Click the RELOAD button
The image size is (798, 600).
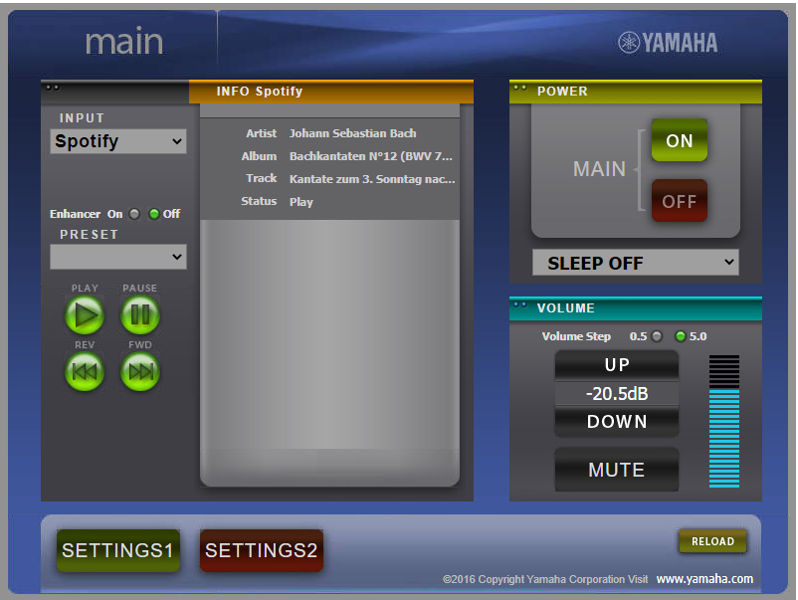[x=712, y=541]
